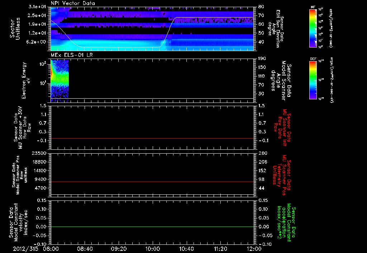The image size is (367, 253).
Task: Click the "80" sun elevation axis value
Action: 261,7
